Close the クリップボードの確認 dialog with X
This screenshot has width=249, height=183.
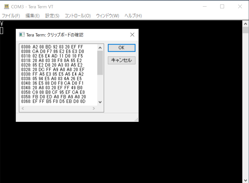[132, 35]
